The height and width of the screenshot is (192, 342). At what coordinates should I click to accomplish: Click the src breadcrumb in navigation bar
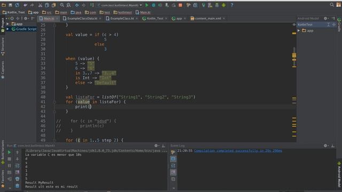click(47, 12)
